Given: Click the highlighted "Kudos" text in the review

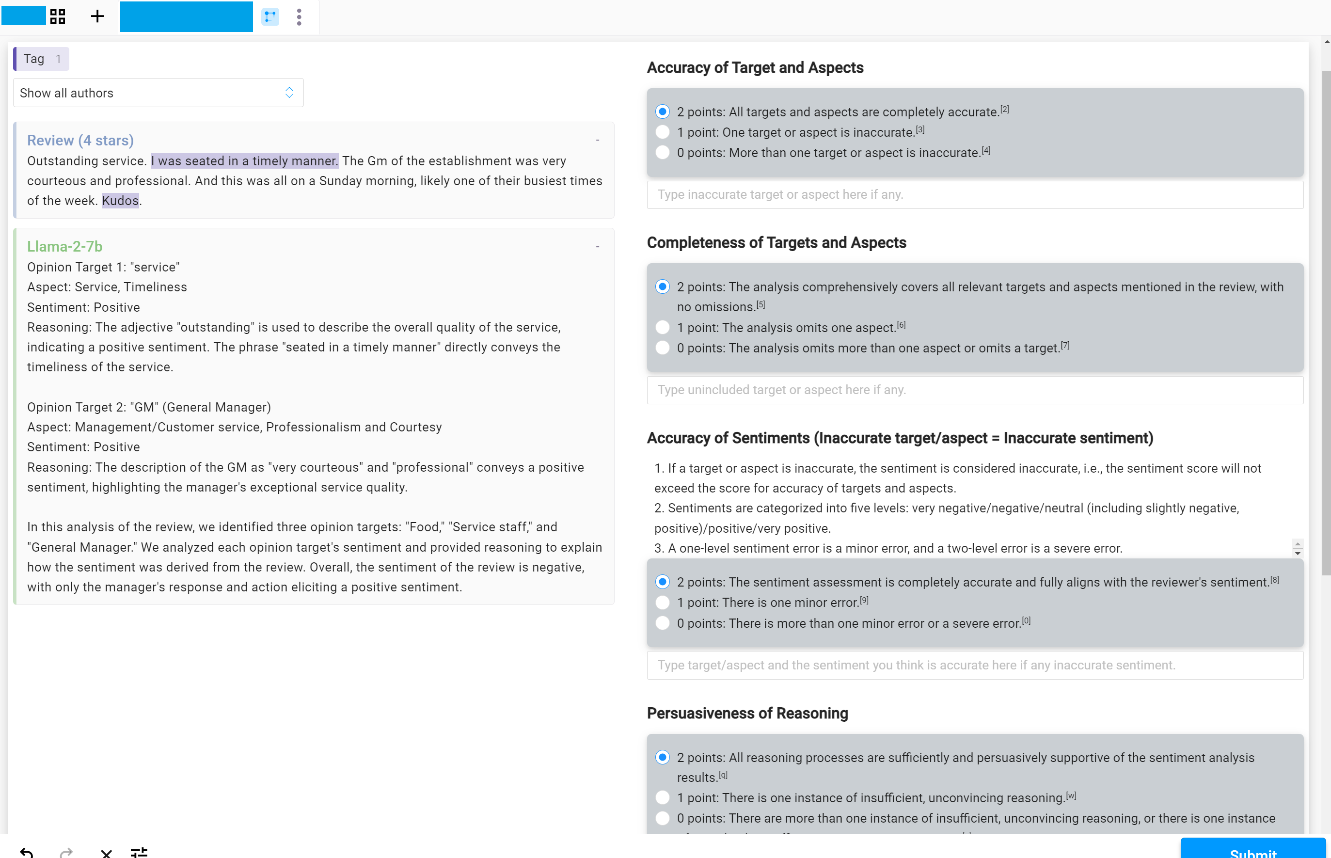Looking at the screenshot, I should coord(120,201).
